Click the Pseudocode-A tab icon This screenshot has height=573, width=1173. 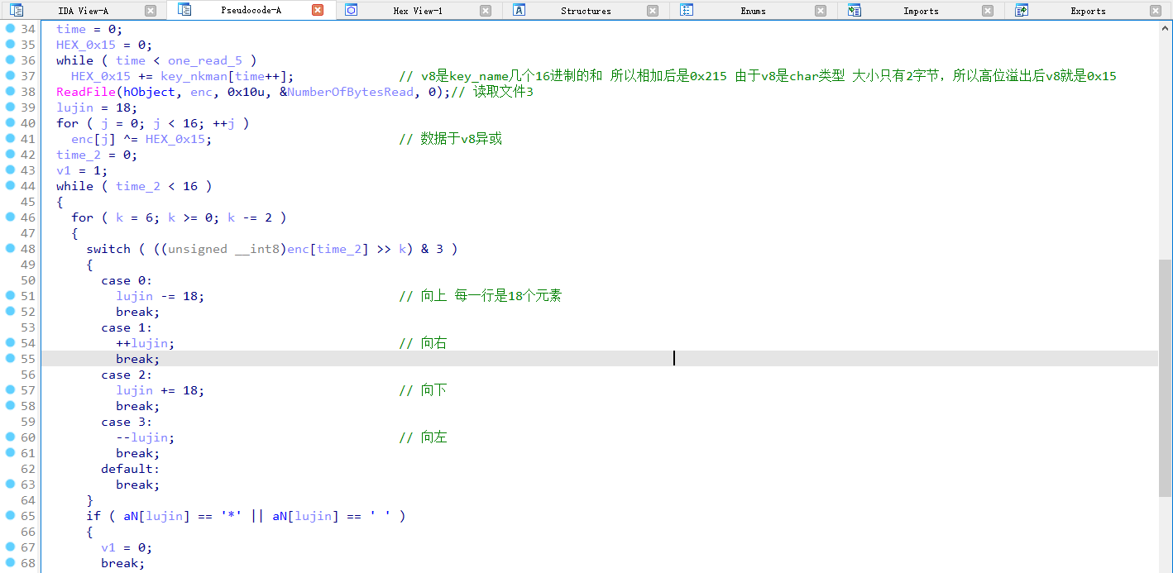(184, 10)
